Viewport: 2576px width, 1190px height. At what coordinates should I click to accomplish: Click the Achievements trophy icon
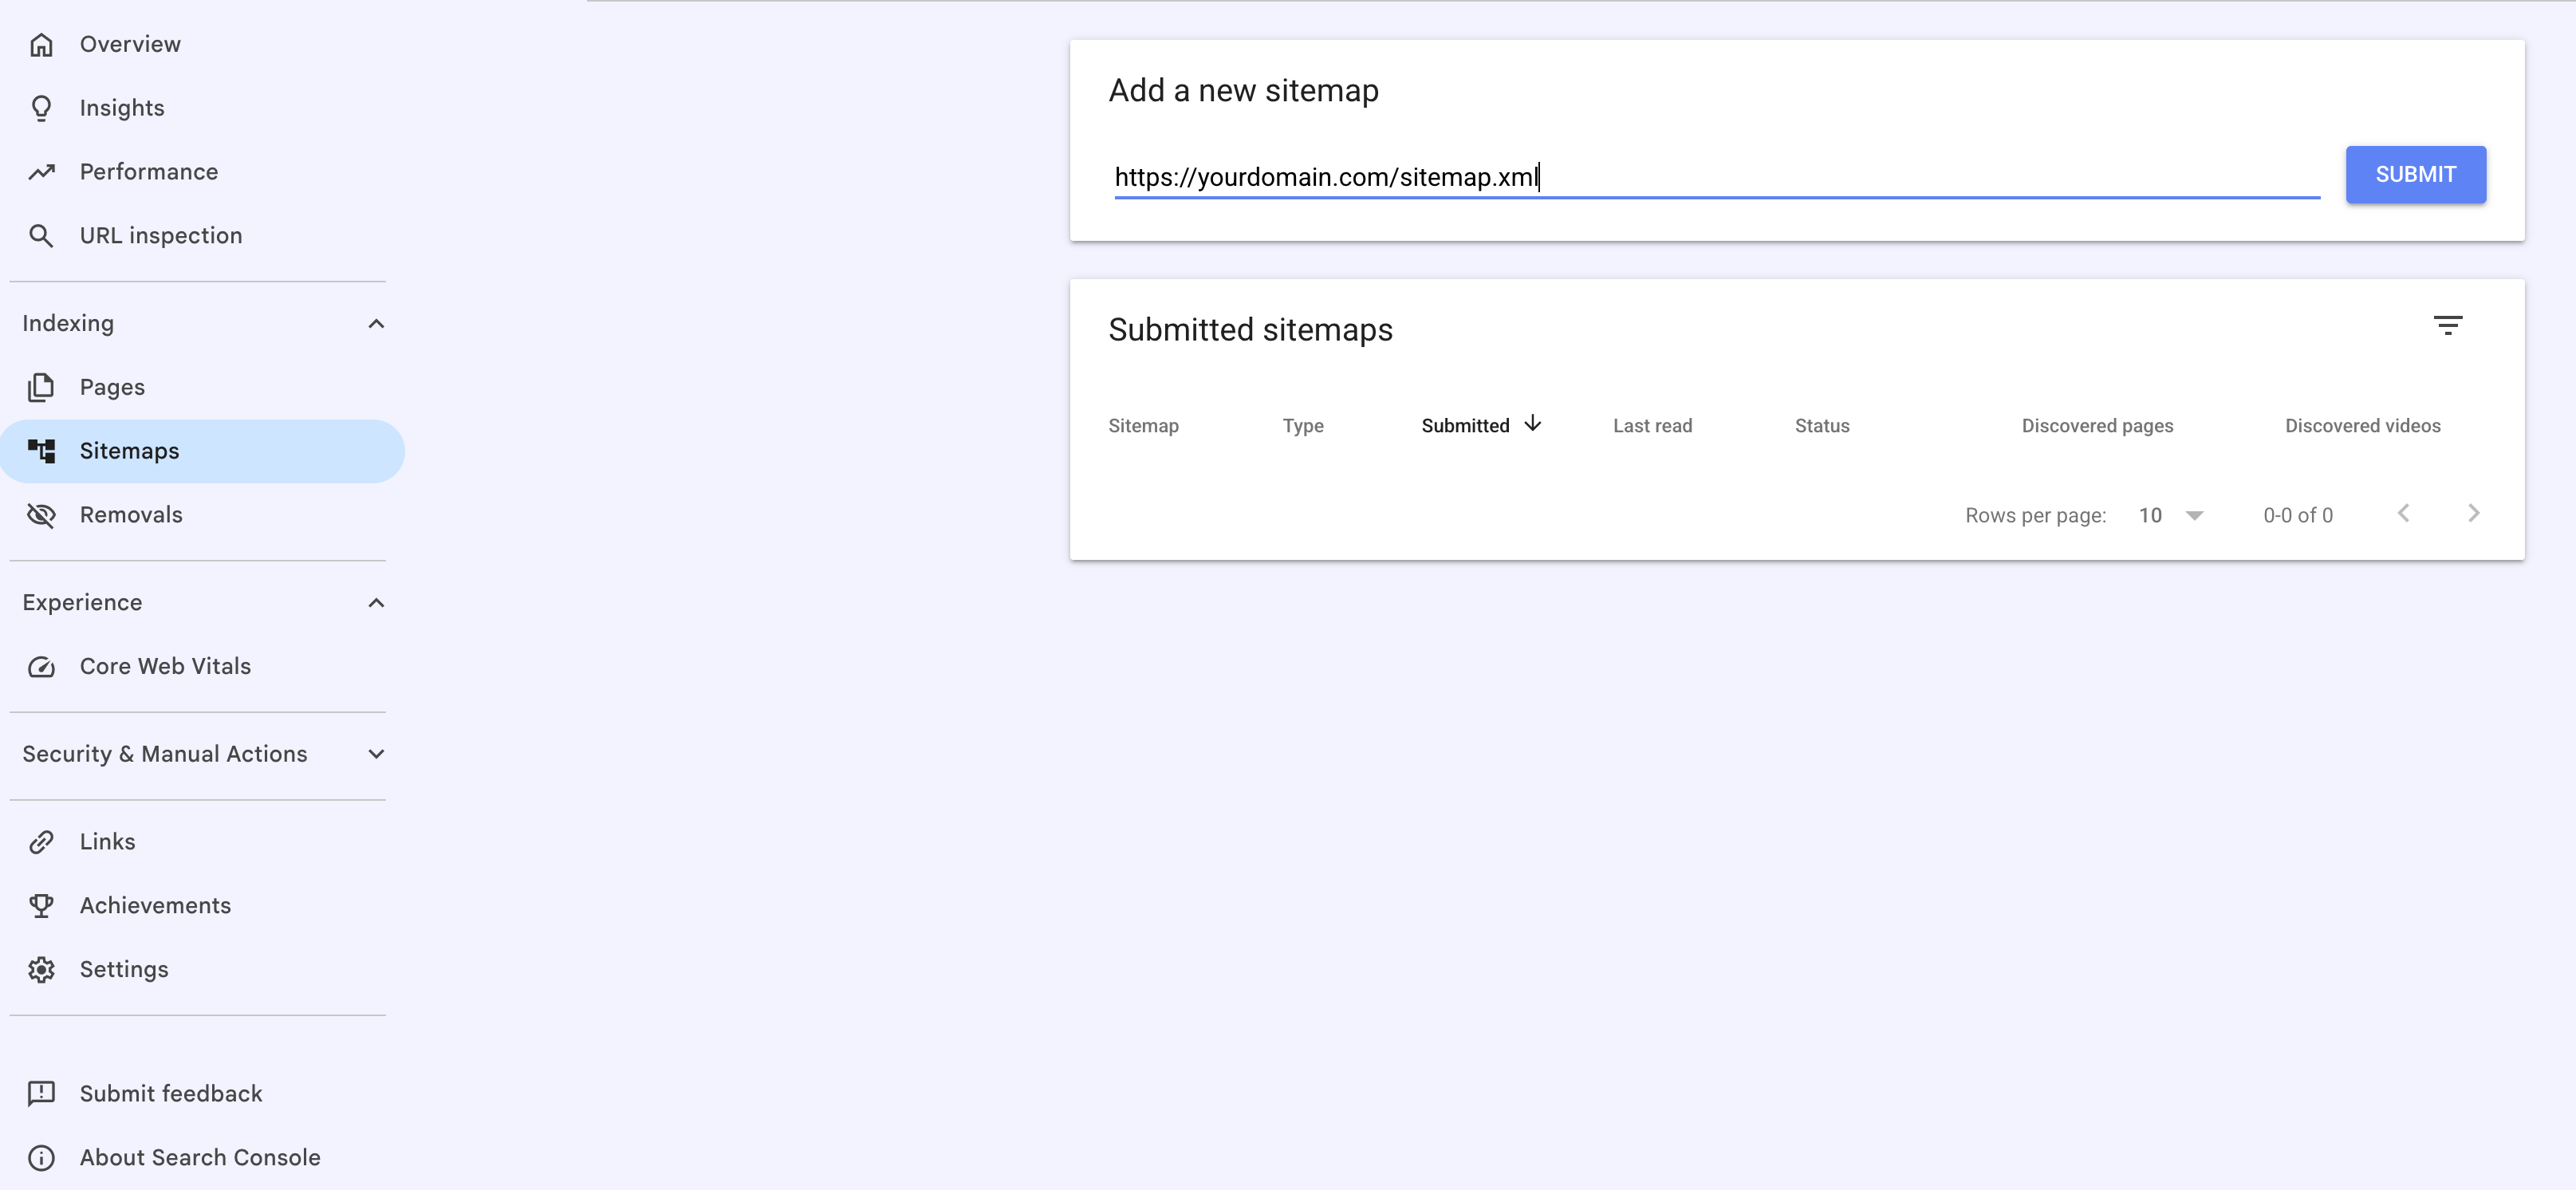tap(41, 906)
